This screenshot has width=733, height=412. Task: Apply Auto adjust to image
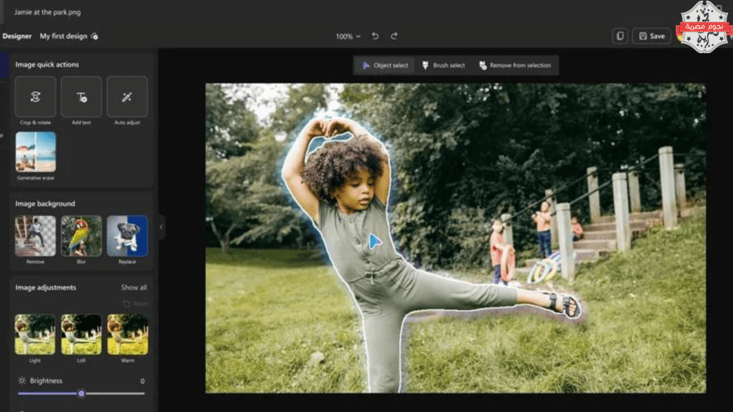point(127,97)
